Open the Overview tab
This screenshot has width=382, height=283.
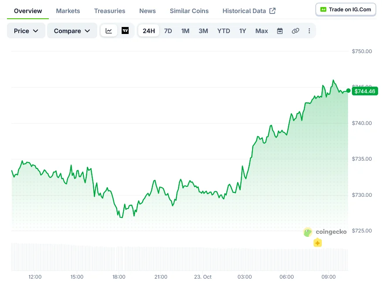(28, 11)
